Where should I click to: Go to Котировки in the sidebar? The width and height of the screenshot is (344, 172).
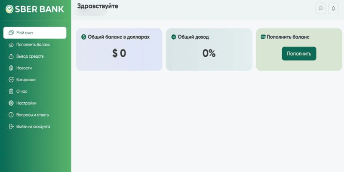(x=35, y=80)
